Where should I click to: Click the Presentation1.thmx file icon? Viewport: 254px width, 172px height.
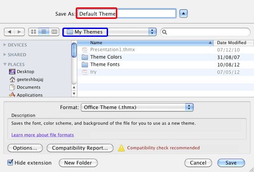point(85,50)
